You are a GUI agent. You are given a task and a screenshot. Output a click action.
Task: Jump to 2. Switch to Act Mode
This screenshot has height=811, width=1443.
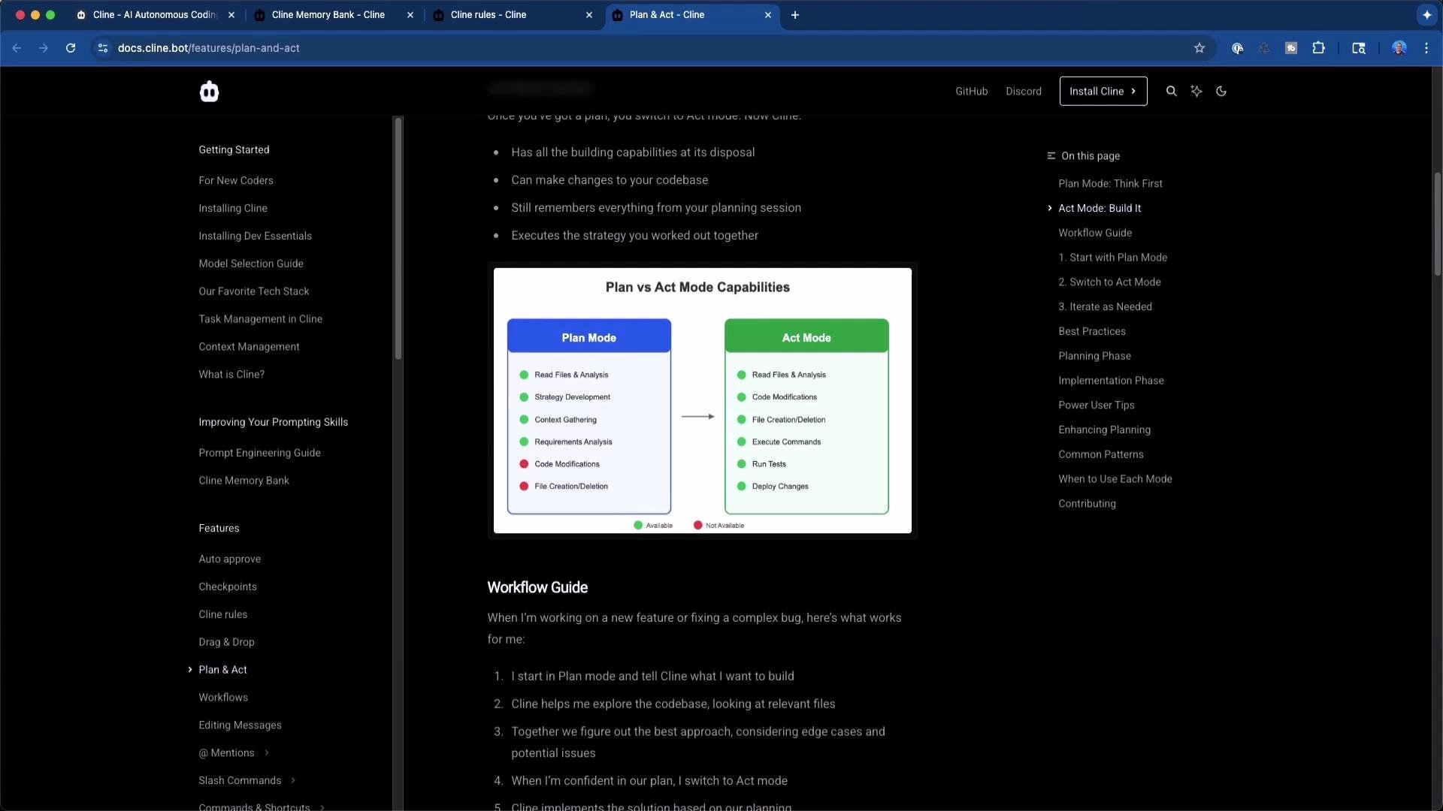tap(1109, 282)
